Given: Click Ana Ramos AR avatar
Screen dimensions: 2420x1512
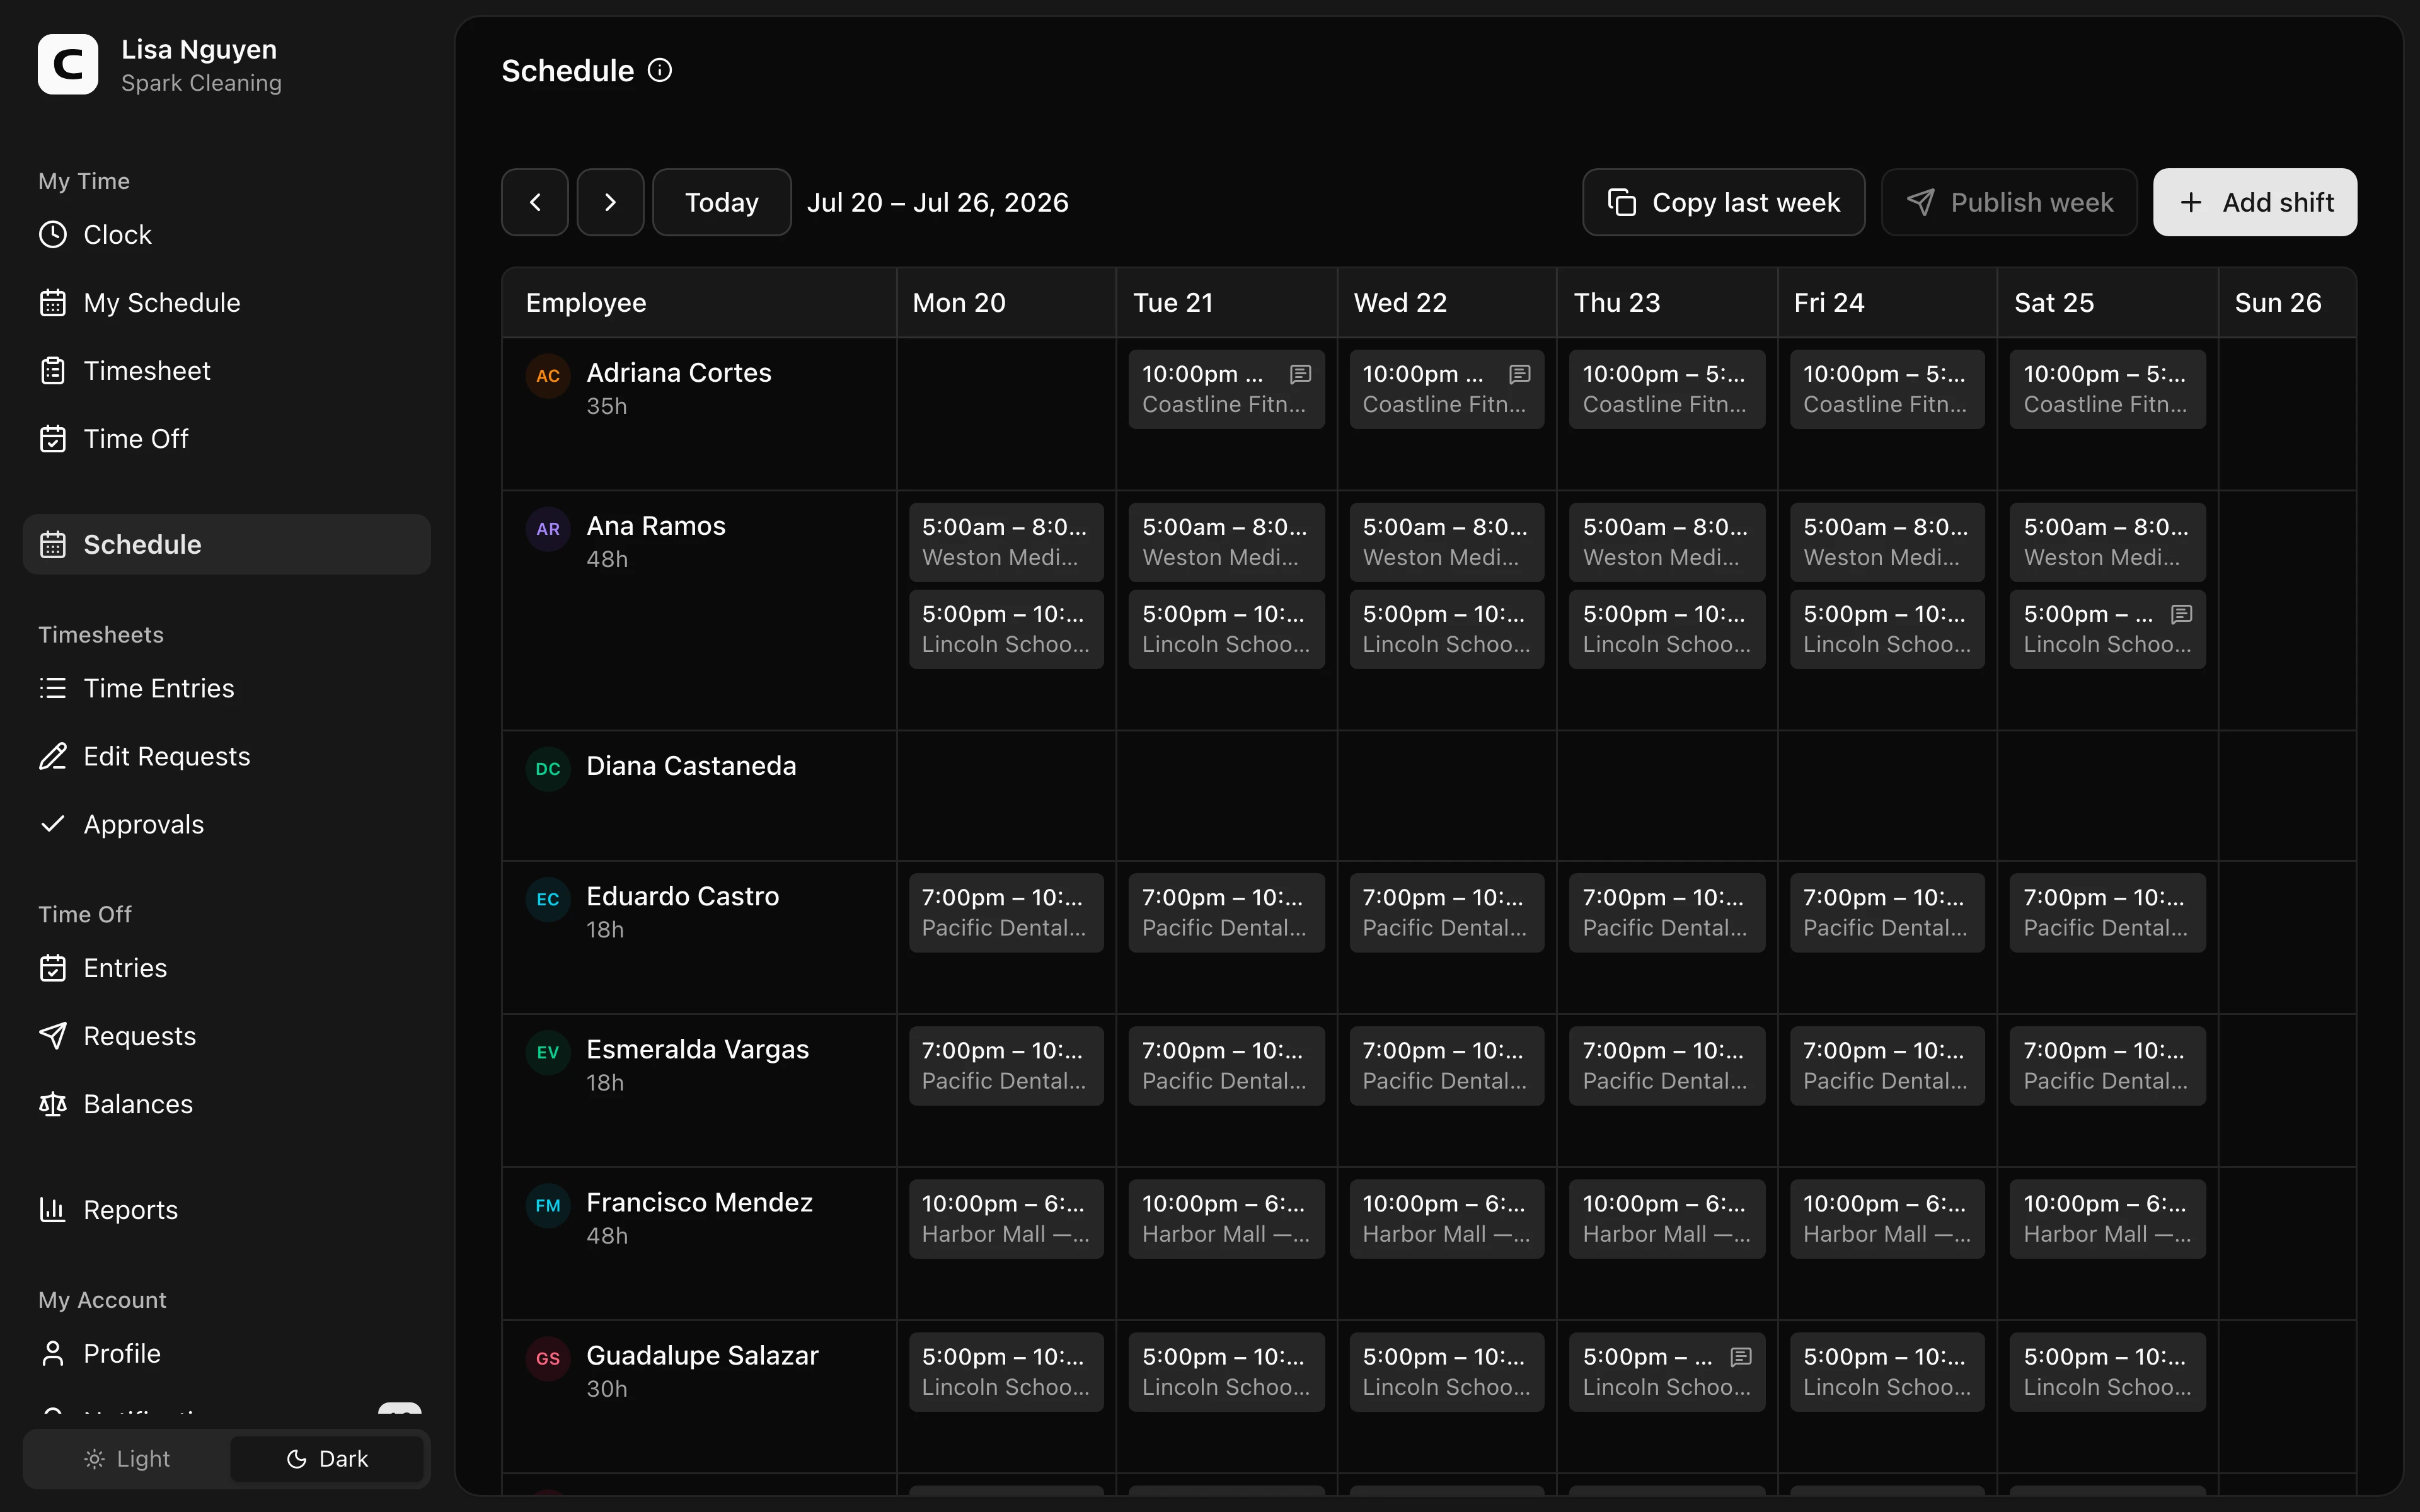Looking at the screenshot, I should (x=548, y=529).
